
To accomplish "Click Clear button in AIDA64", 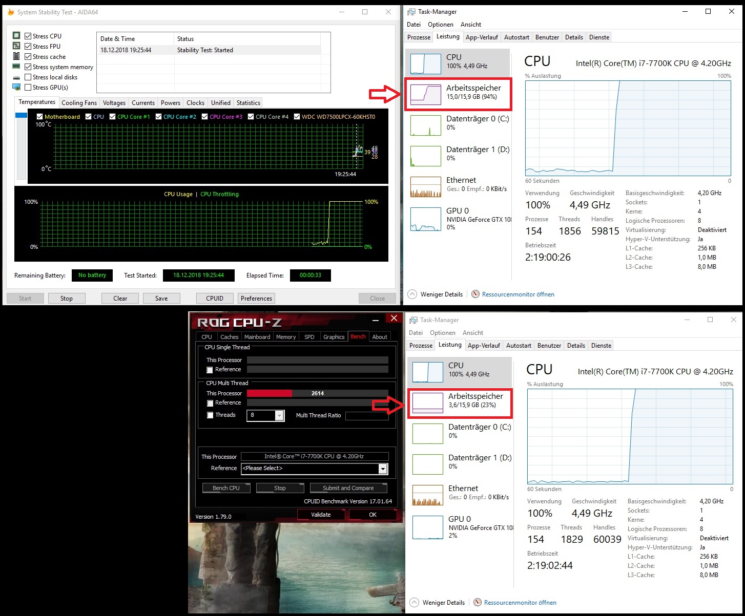I will click(120, 298).
